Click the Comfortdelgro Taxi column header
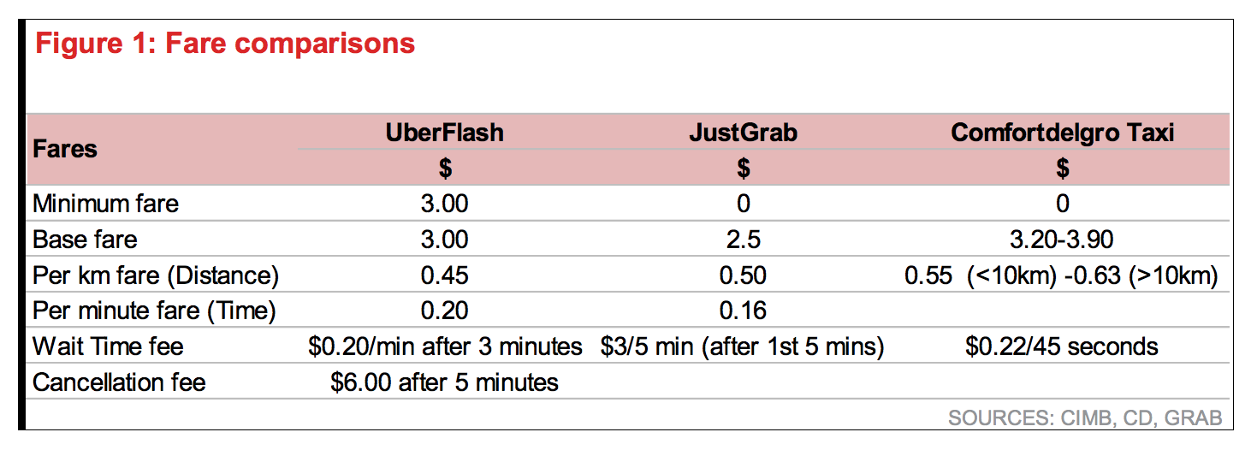The width and height of the screenshot is (1251, 450). [1062, 133]
